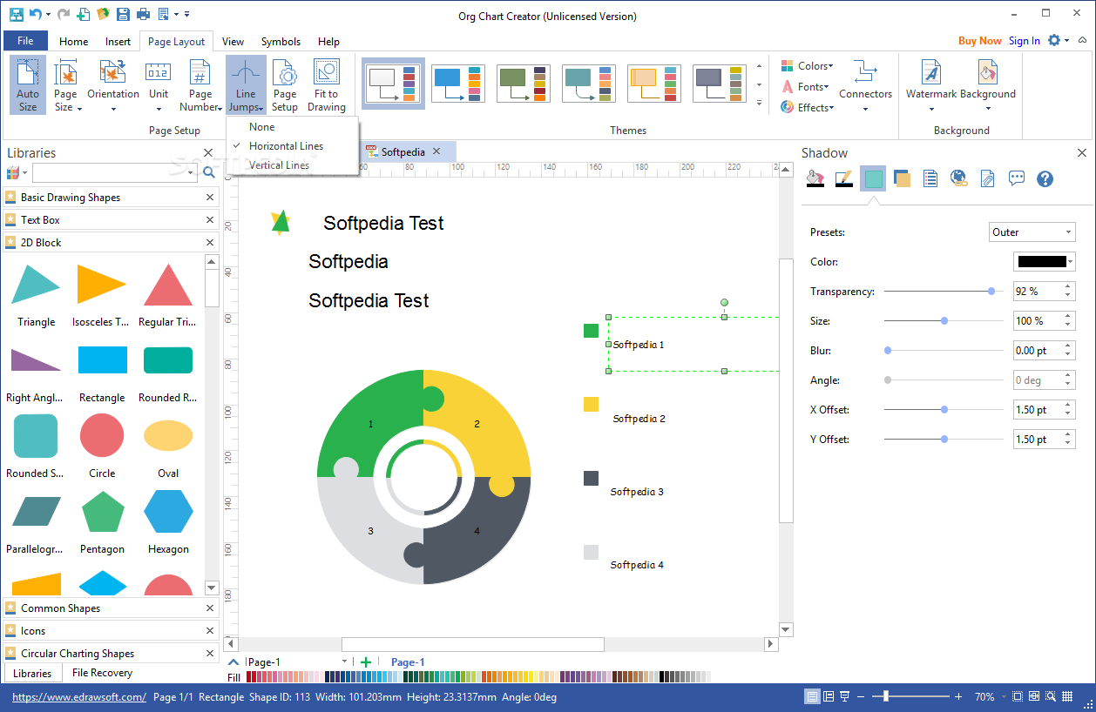Open the Orientation options
Image resolution: width=1096 pixels, height=712 pixels.
click(x=113, y=85)
